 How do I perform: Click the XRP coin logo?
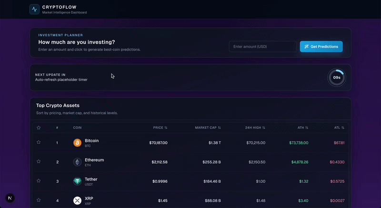click(x=77, y=200)
